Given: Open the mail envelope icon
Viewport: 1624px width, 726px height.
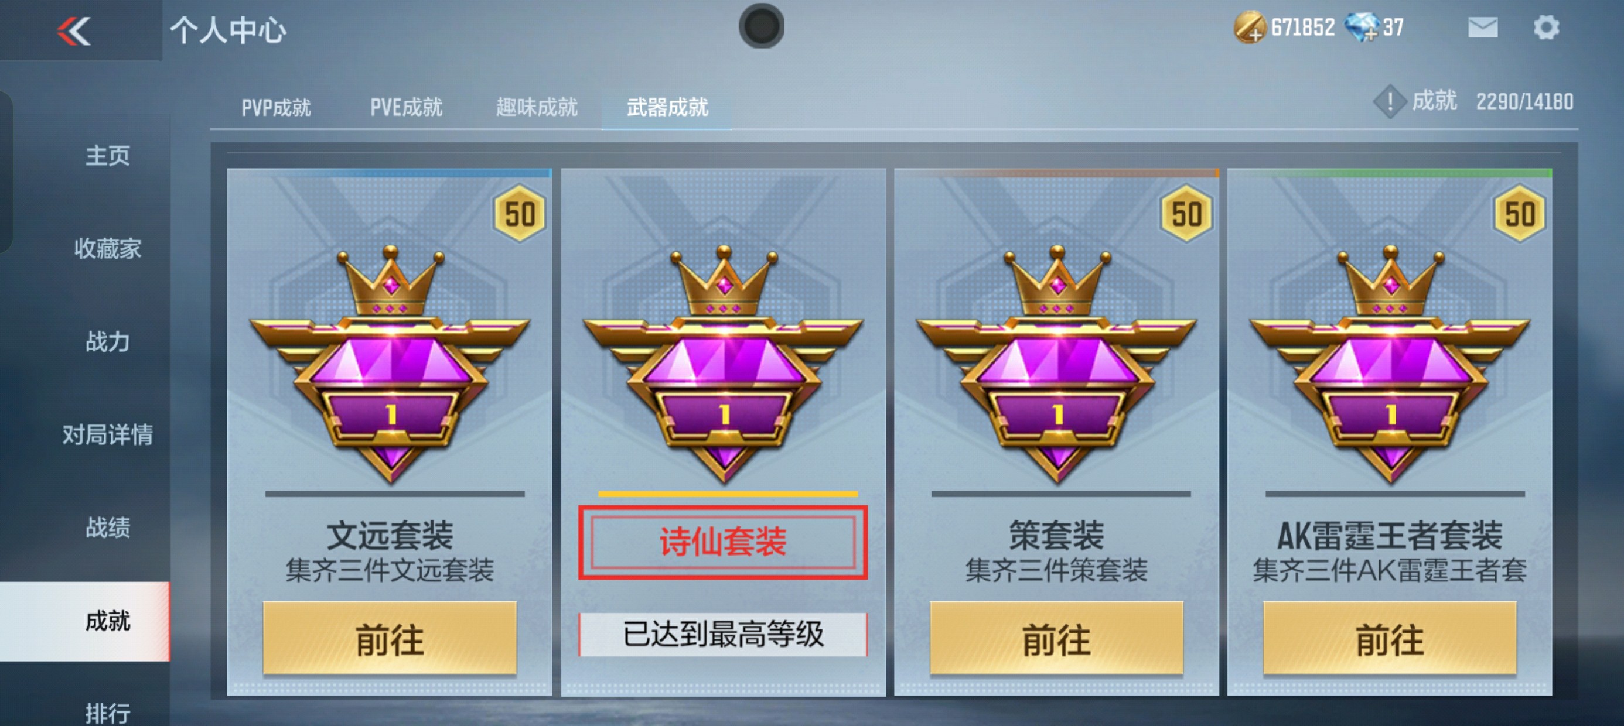Looking at the screenshot, I should [x=1483, y=28].
